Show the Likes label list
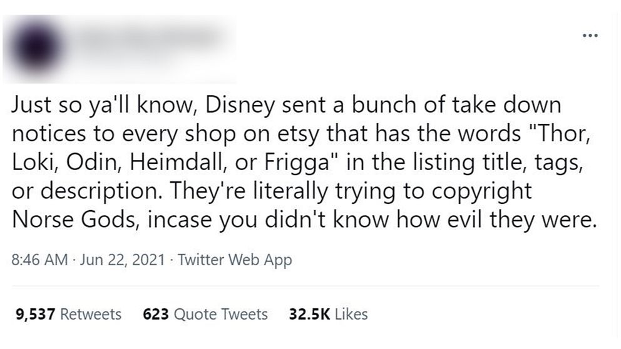The image size is (621, 349). click(x=351, y=314)
